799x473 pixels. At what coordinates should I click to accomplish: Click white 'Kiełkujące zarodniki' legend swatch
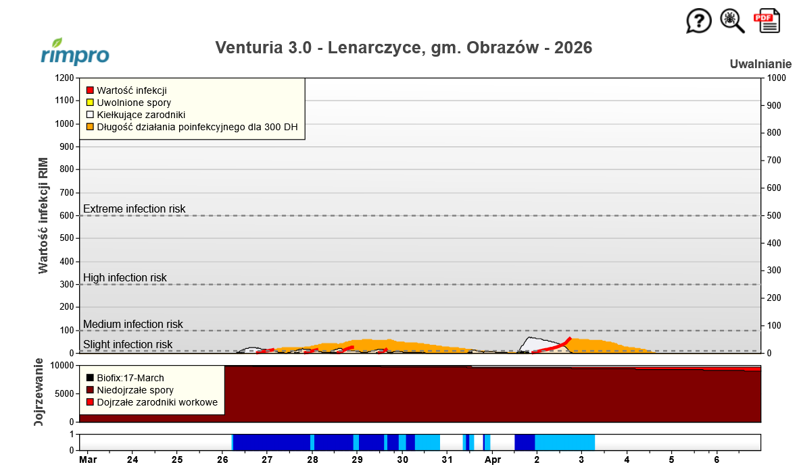[90, 115]
